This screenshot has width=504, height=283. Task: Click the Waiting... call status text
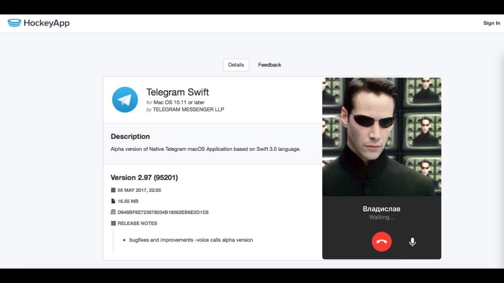coord(382,217)
